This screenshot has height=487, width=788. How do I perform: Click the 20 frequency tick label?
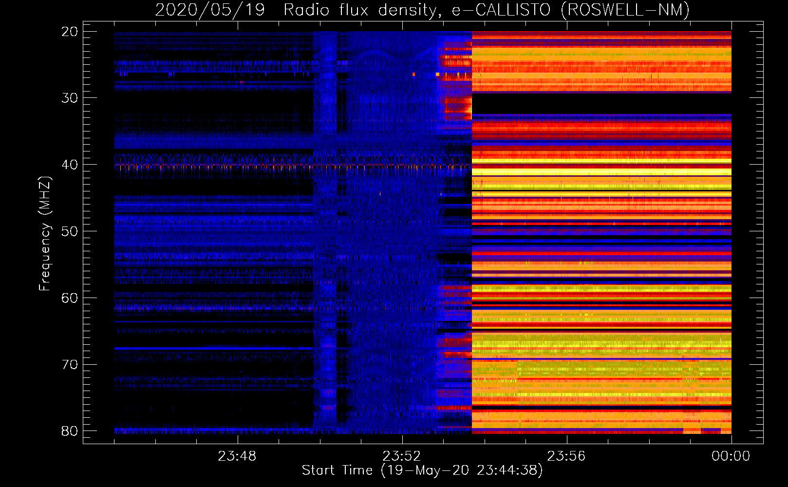70,32
